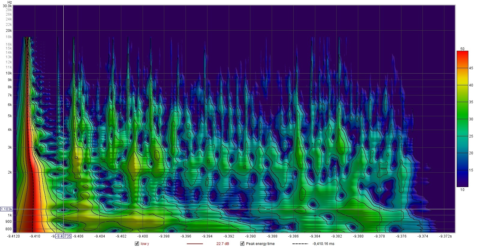Click the red 'low y' trace line sample

[x=195, y=244]
